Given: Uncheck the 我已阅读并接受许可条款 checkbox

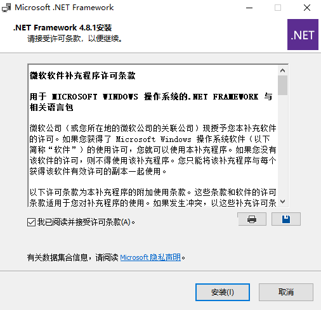Looking at the screenshot, I should coord(31,223).
